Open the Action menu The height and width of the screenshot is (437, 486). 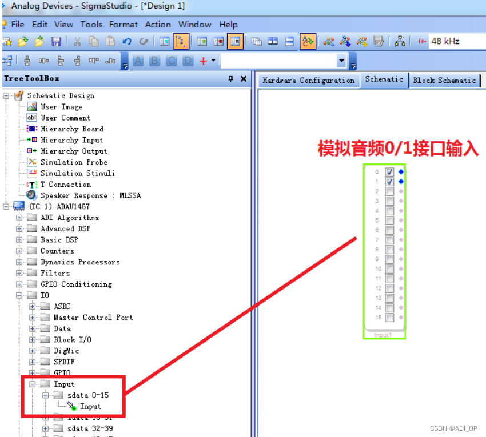click(x=158, y=25)
